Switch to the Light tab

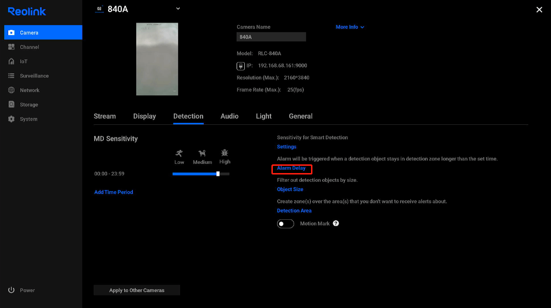(264, 116)
